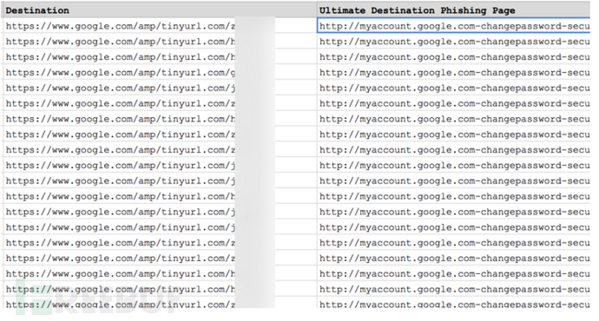
Task: Select the Destination cell ending tinyurl.com/g
Action: [x=160, y=73]
